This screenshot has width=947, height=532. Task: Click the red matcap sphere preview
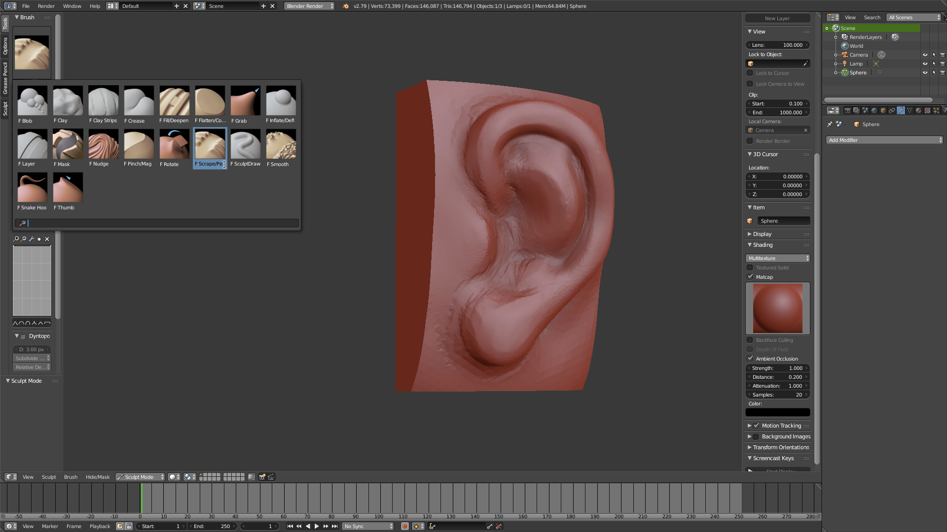777,308
